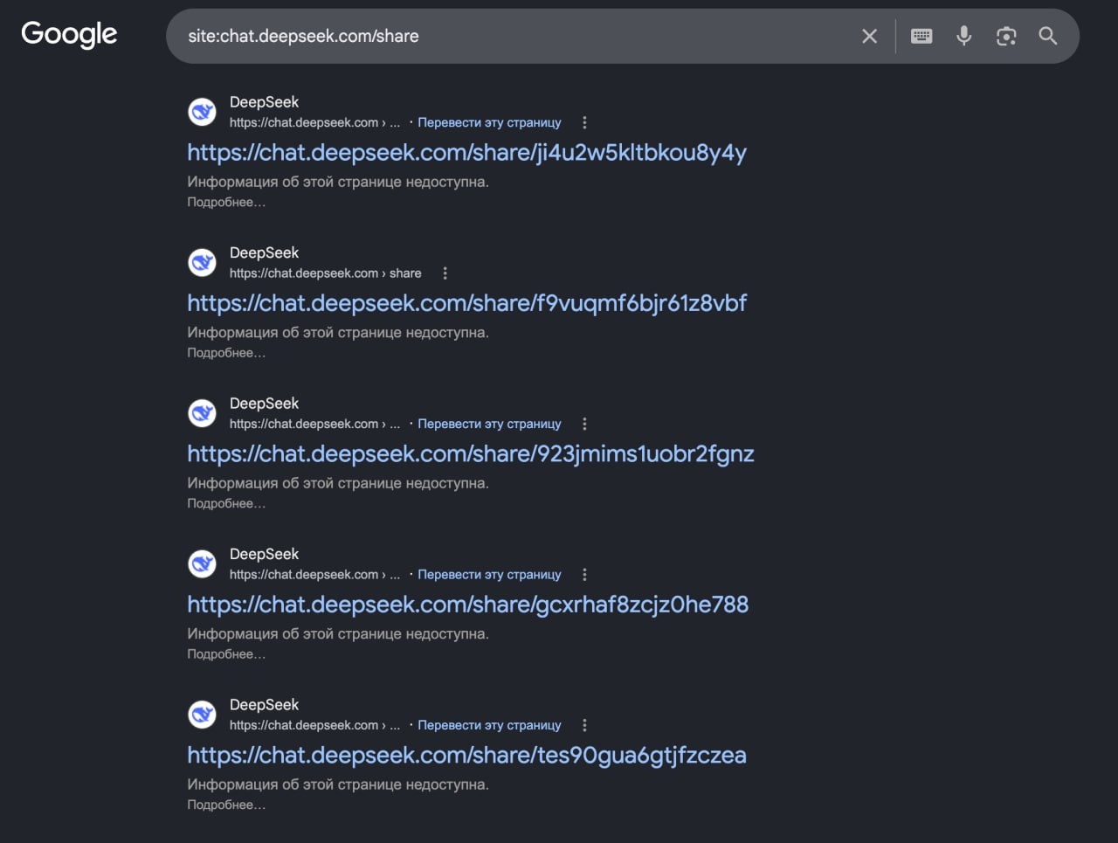This screenshot has height=843, width=1118.
Task: Click 'Информация об этой странице недоступна.' under ji4u2w5kltbkou8y4y
Action: pyautogui.click(x=338, y=182)
